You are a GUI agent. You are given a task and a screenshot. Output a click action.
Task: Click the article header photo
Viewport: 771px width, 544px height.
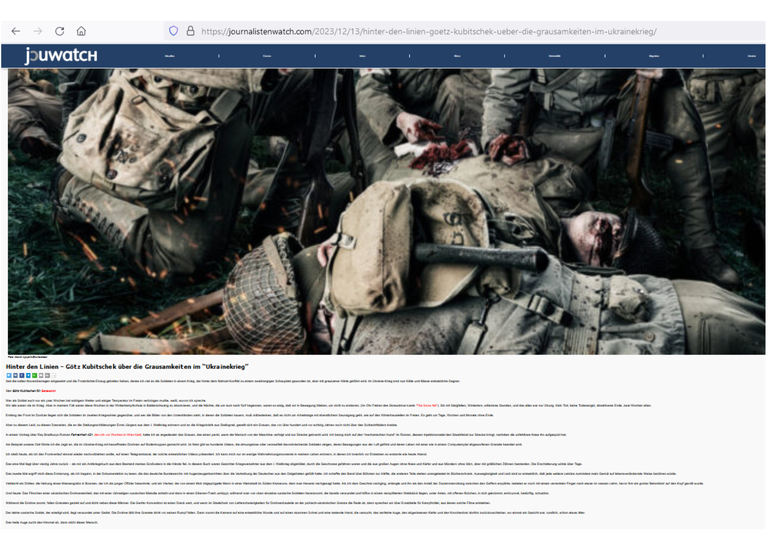click(x=385, y=211)
